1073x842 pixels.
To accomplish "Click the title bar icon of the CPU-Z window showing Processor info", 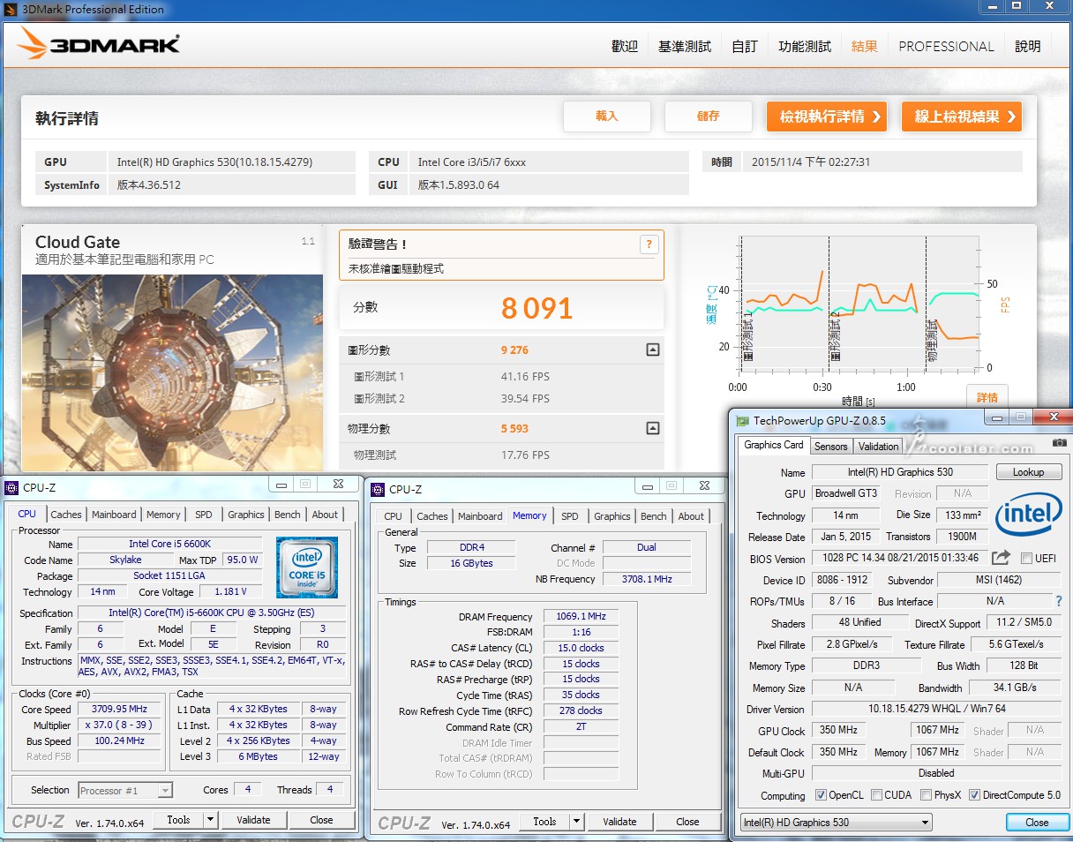I will (11, 486).
